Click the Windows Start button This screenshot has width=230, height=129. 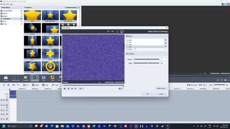click(4, 126)
